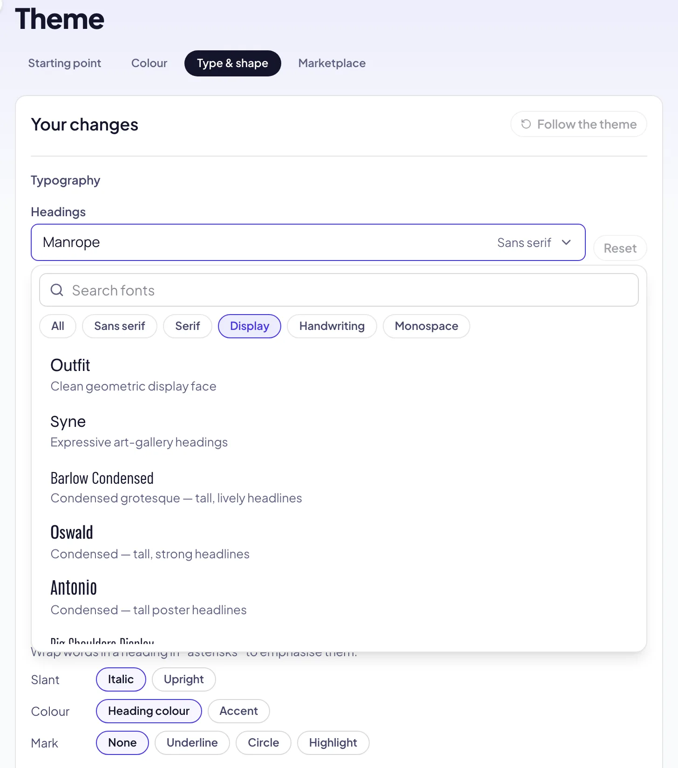
Task: Select the Antonio font
Action: point(339,599)
